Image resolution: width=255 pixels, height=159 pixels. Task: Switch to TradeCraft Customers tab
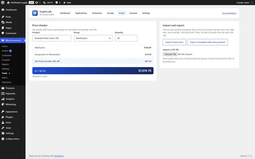(x=97, y=13)
